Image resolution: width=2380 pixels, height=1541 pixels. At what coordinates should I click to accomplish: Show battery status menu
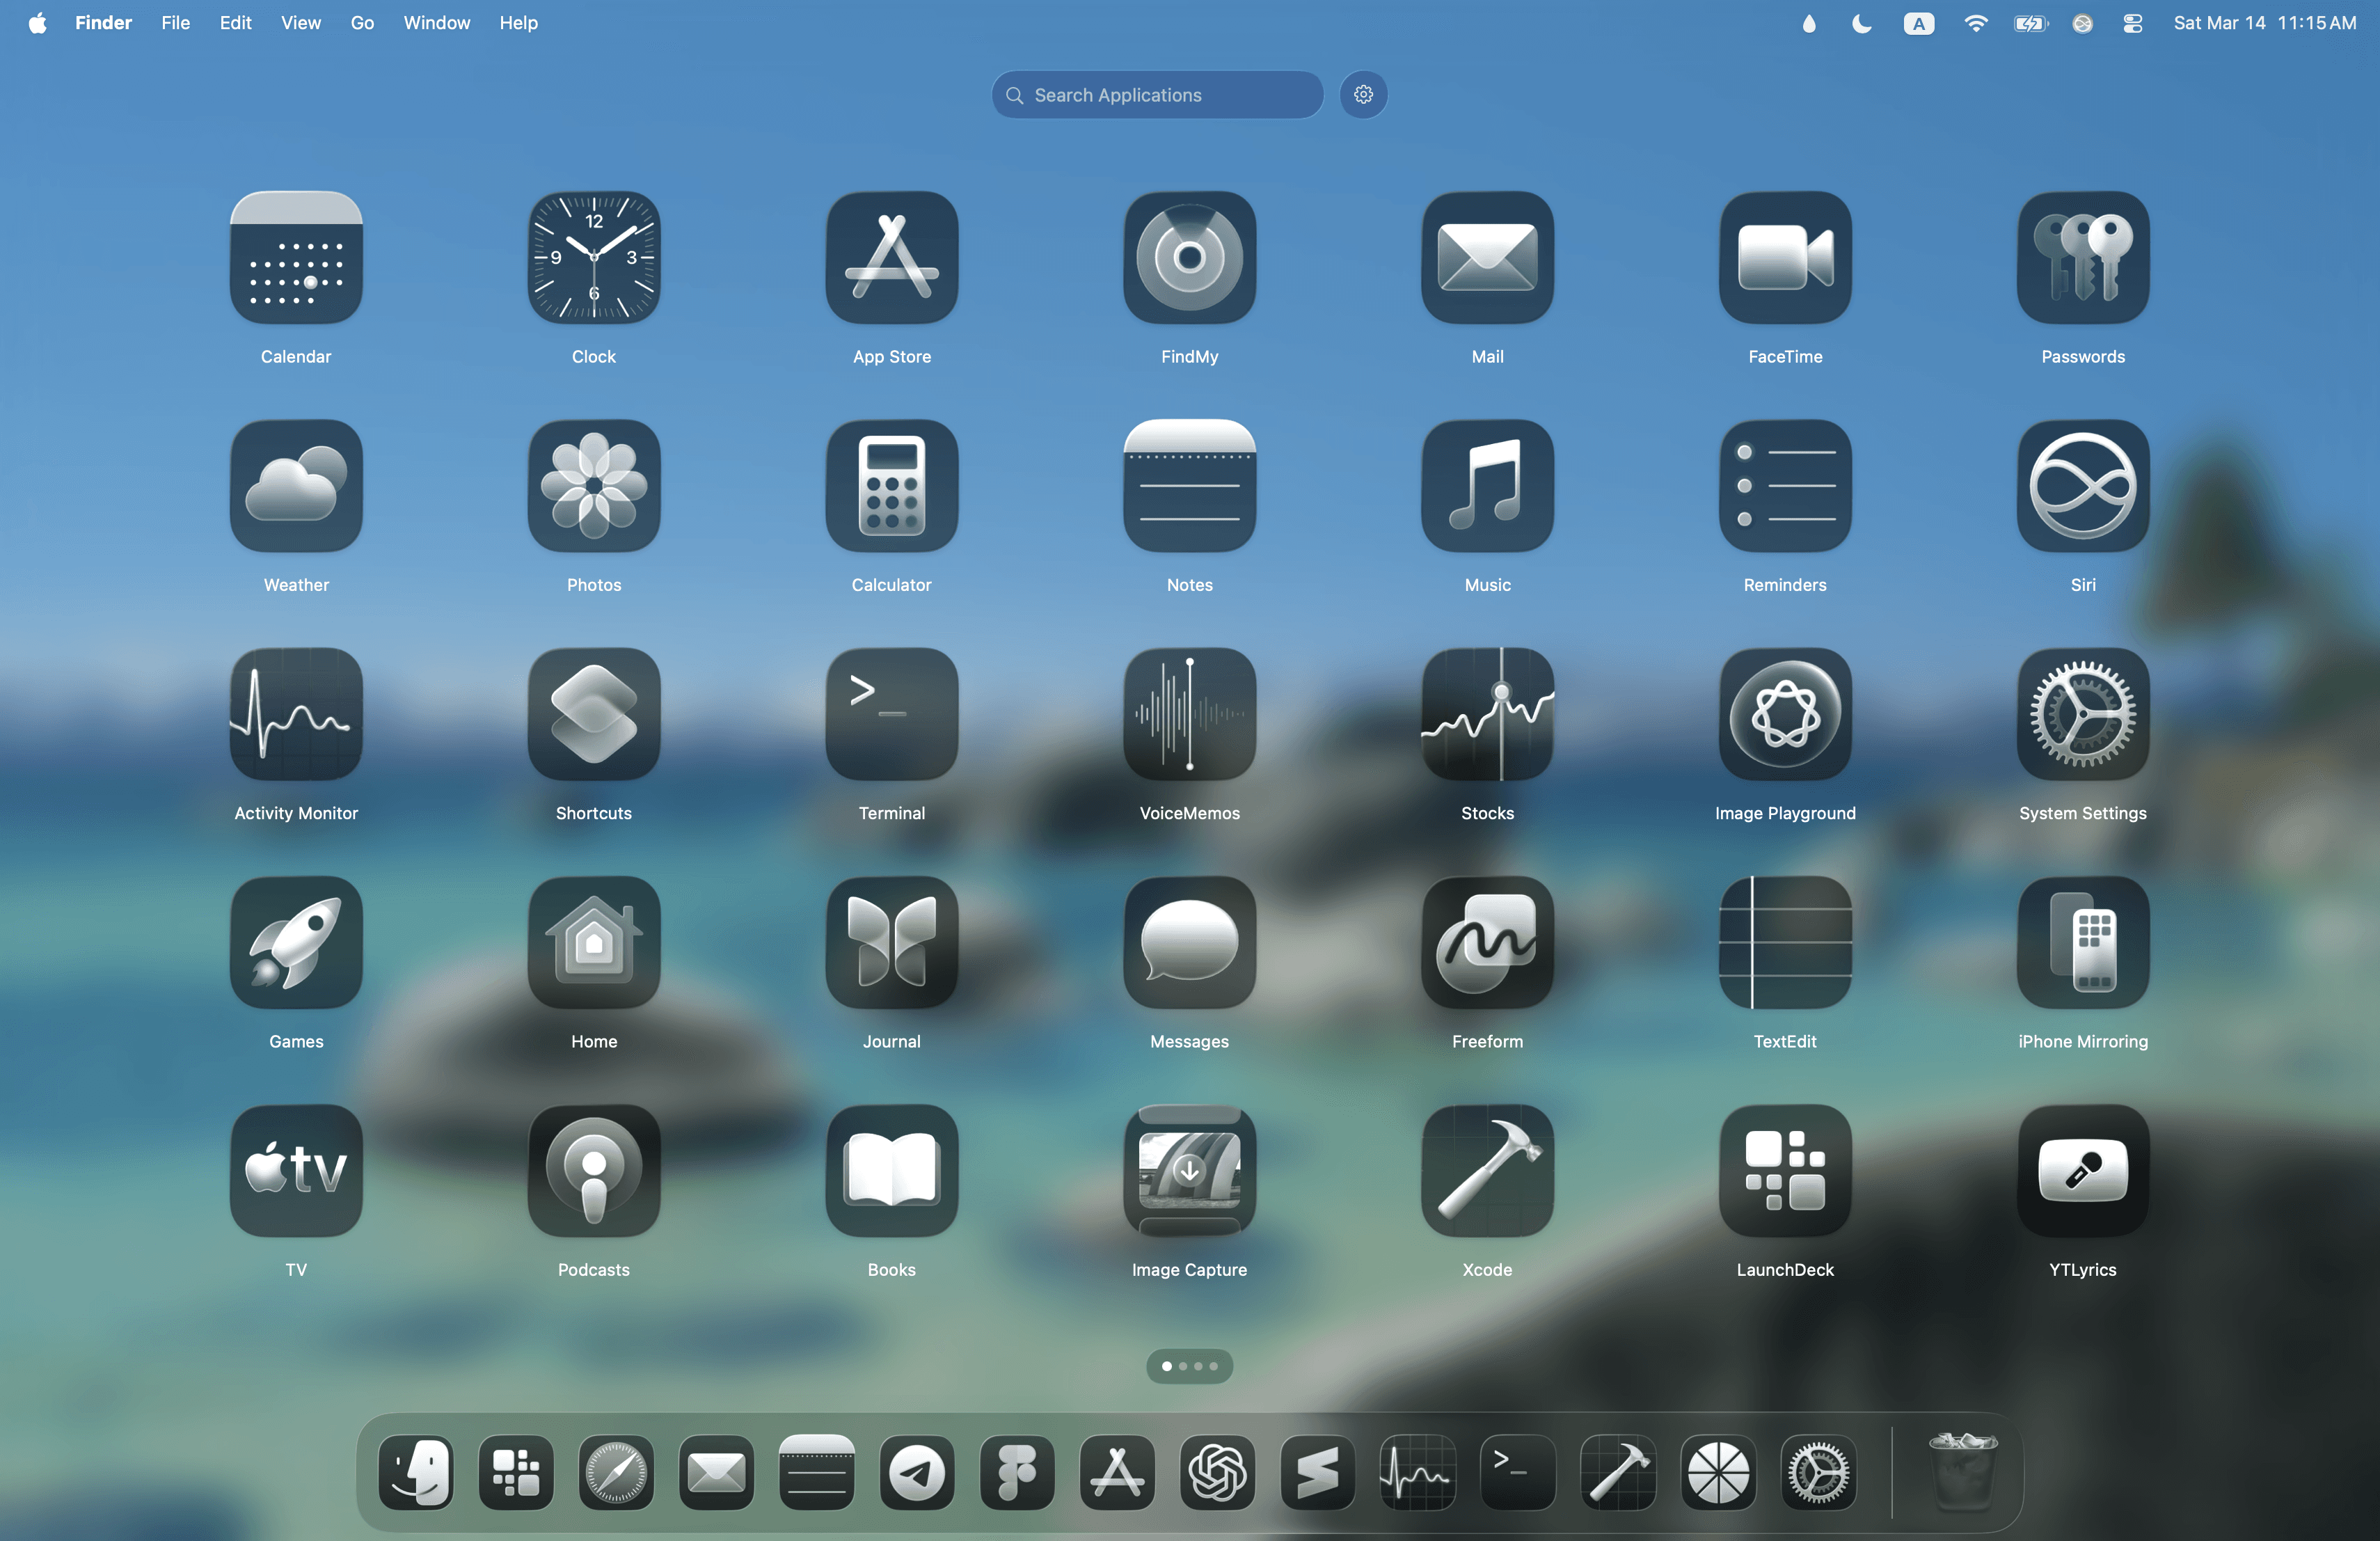(2030, 24)
